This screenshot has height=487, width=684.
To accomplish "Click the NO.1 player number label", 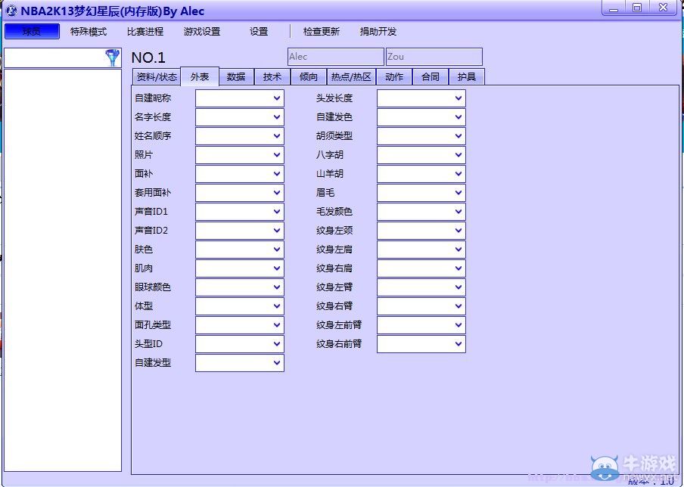I will pos(148,57).
